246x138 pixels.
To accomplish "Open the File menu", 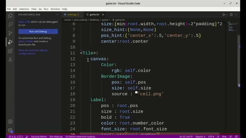I will 9,9.
